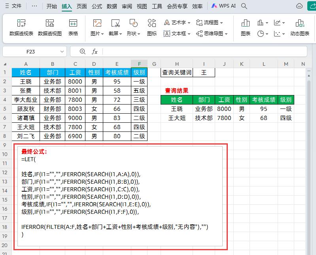Image resolution: width=316 pixels, height=255 pixels.
Task: Open the 工具 tab
Action: pos(157,6)
